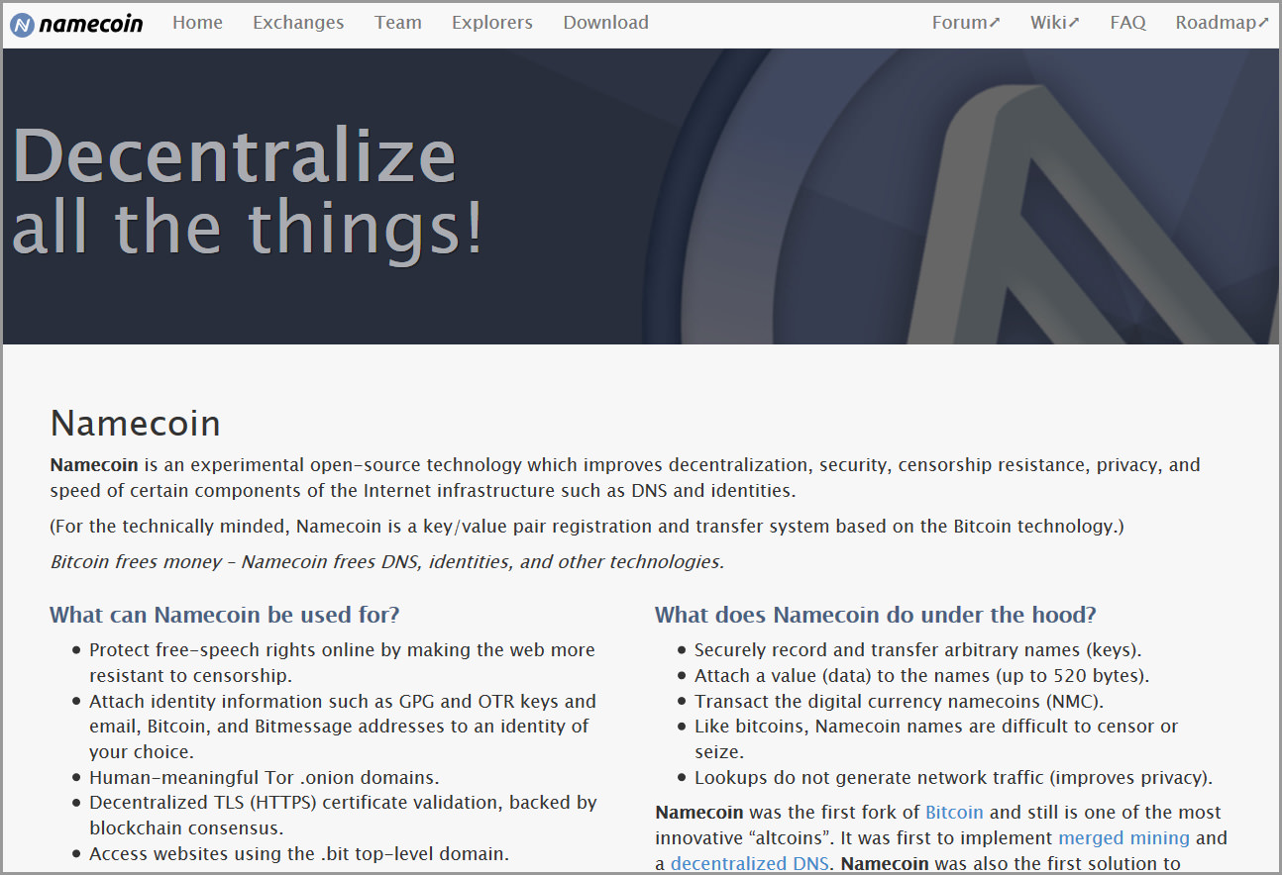Visit the external Forum link
Image resolution: width=1282 pixels, height=875 pixels.
point(966,23)
